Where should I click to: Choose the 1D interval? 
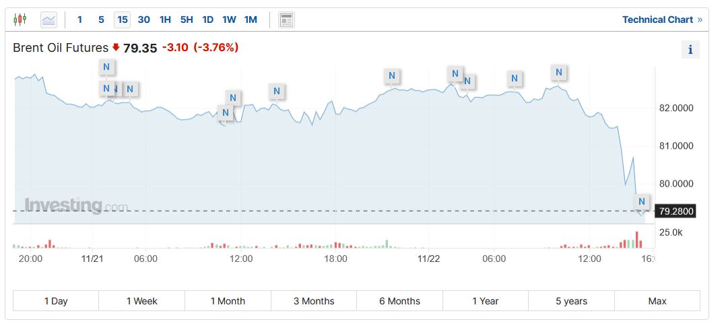208,20
